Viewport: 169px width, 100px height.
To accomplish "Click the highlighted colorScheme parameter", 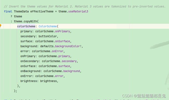I will [x=26, y=26].
